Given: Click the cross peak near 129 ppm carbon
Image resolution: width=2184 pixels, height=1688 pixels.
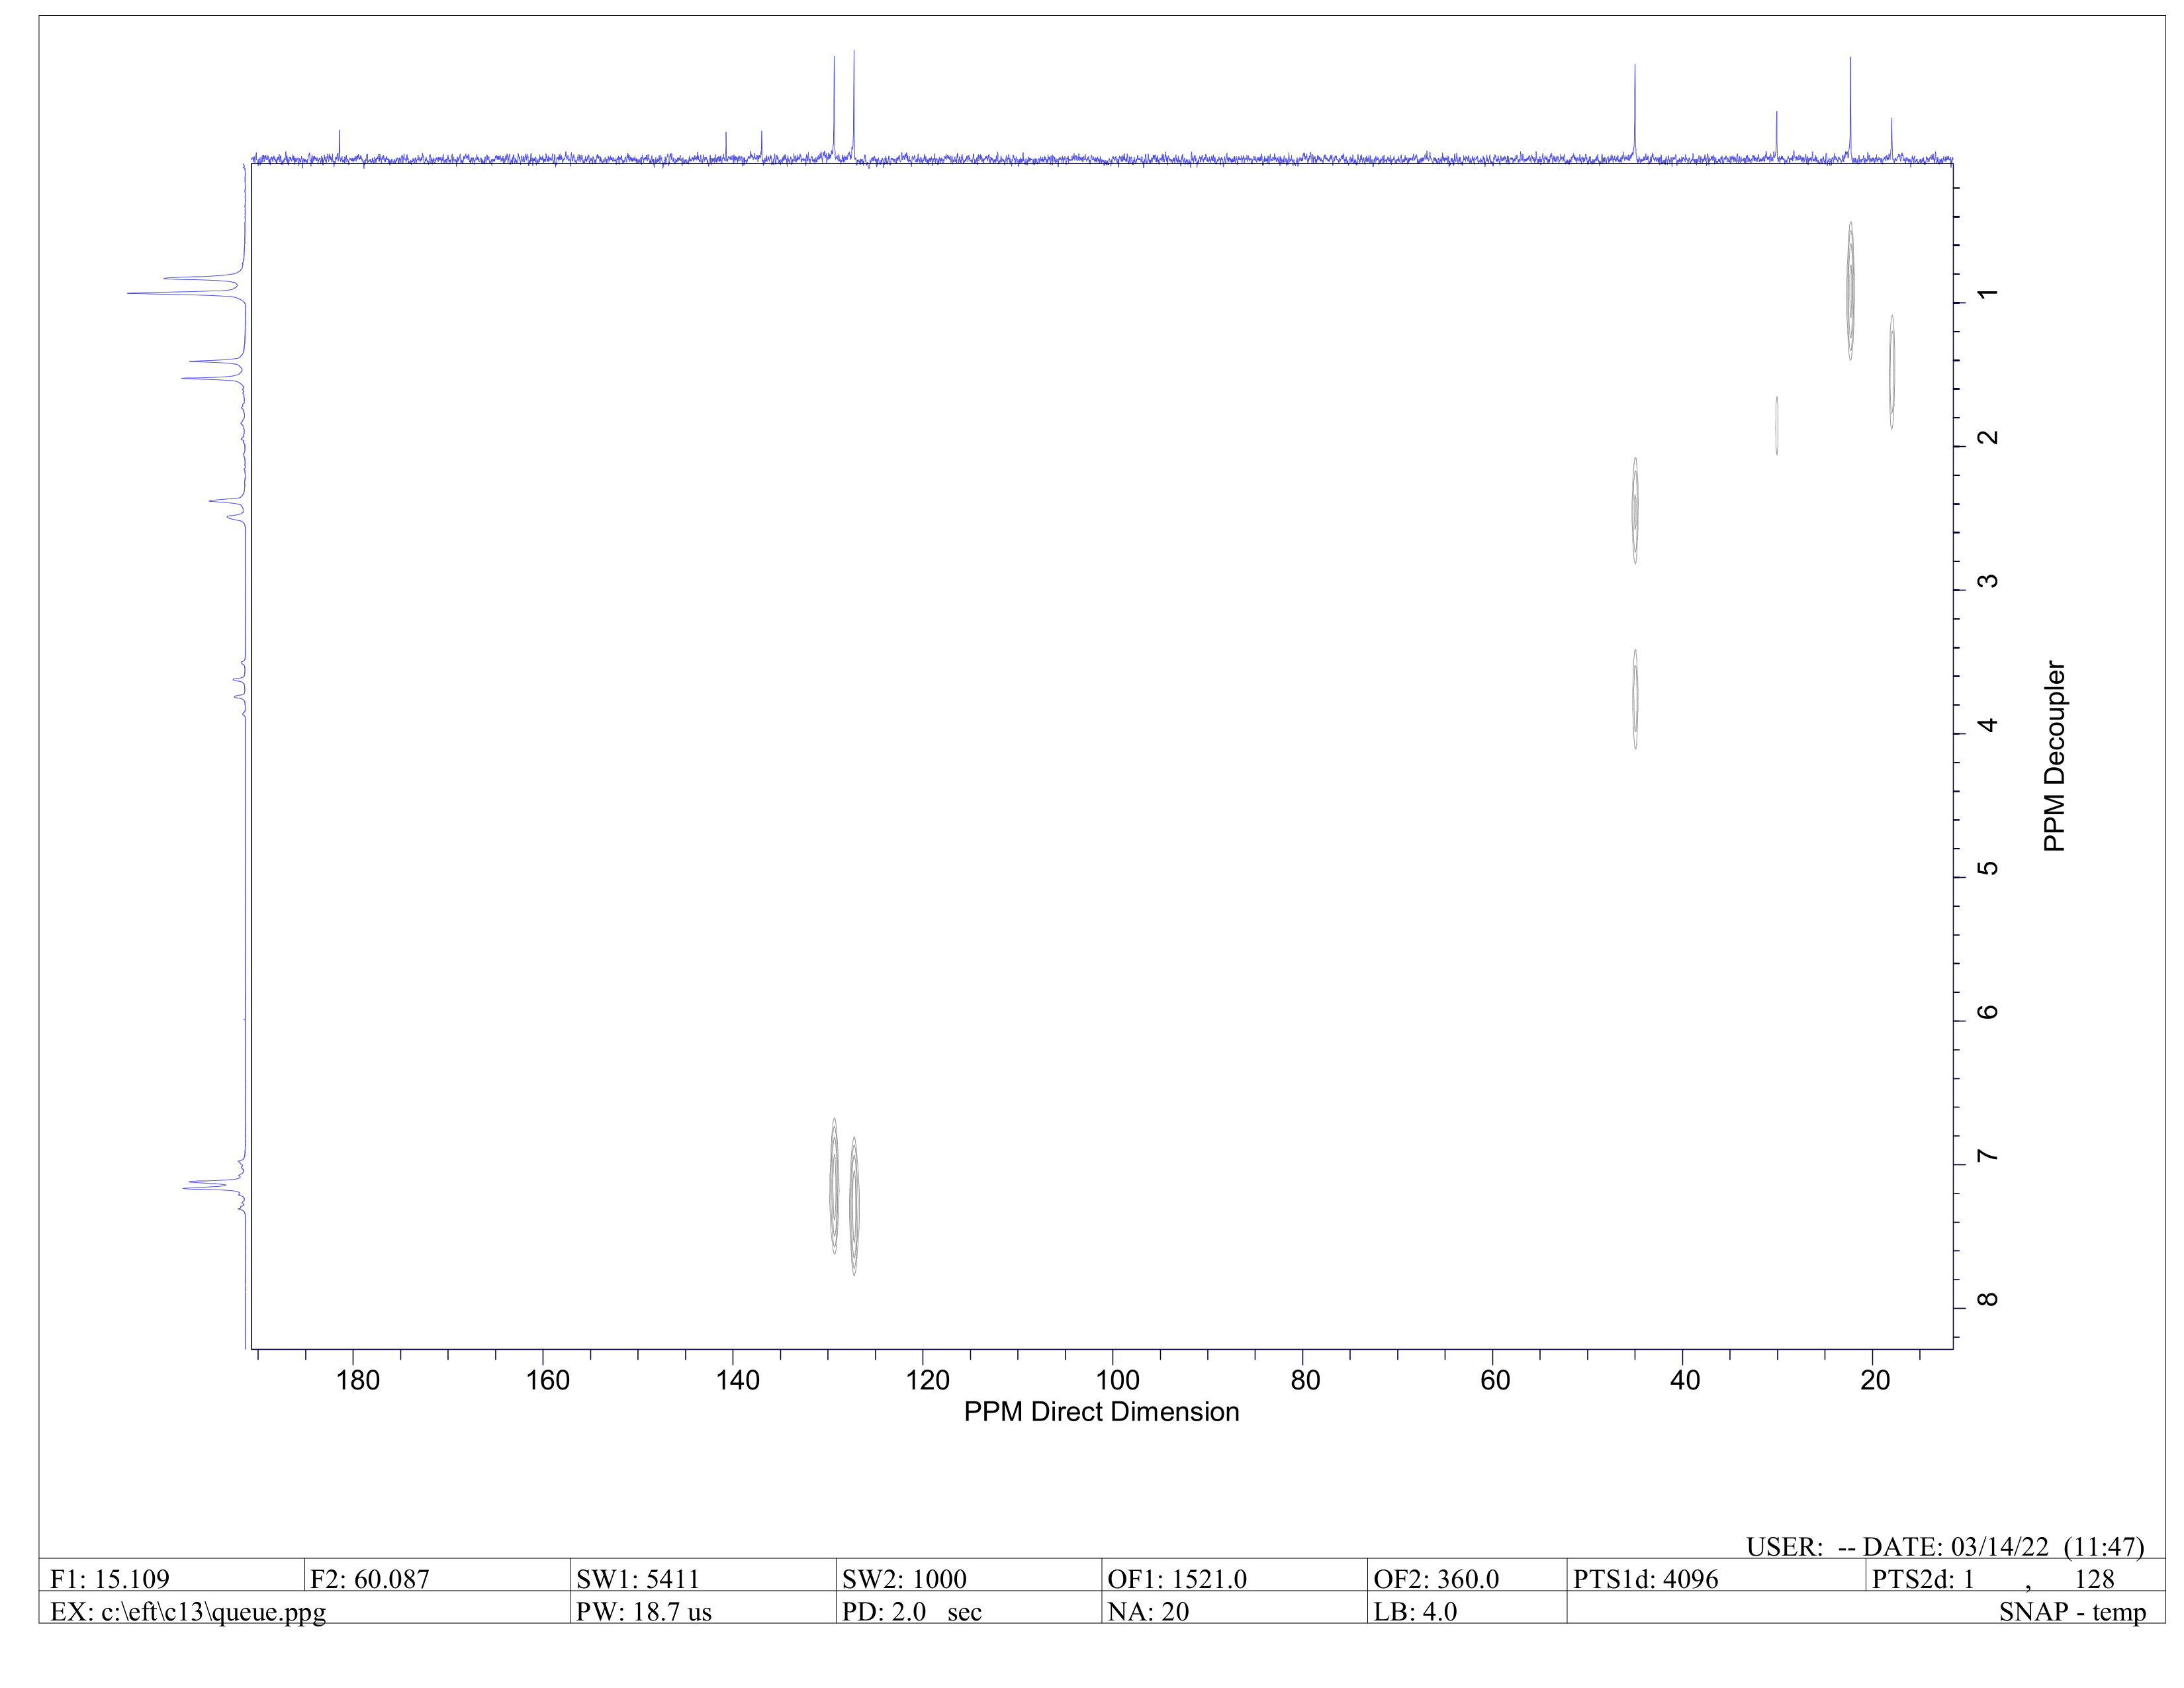Looking at the screenshot, I should click(834, 1186).
